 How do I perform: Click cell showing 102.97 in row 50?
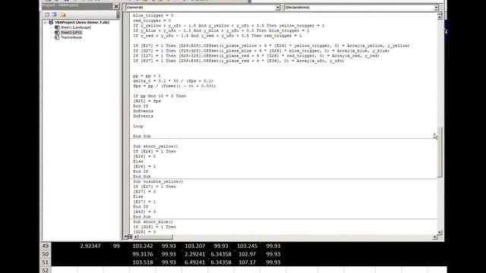pyautogui.click(x=247, y=254)
